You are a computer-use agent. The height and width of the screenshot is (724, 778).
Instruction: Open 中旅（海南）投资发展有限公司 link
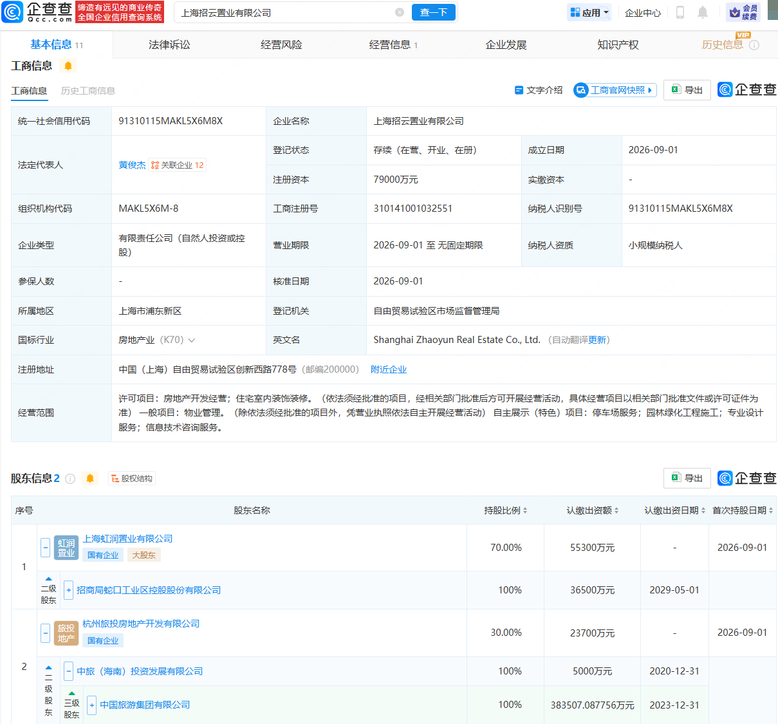point(140,671)
